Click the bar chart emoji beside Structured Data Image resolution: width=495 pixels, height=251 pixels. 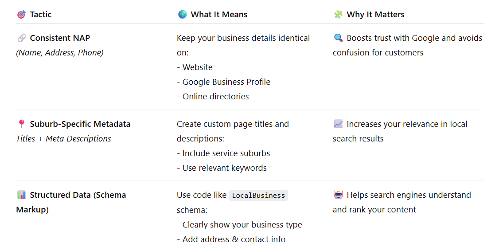[x=21, y=195]
